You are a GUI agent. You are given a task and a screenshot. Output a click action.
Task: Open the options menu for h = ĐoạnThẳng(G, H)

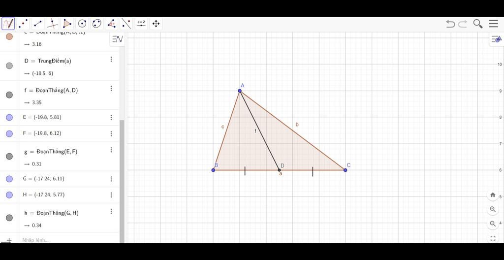(111, 211)
